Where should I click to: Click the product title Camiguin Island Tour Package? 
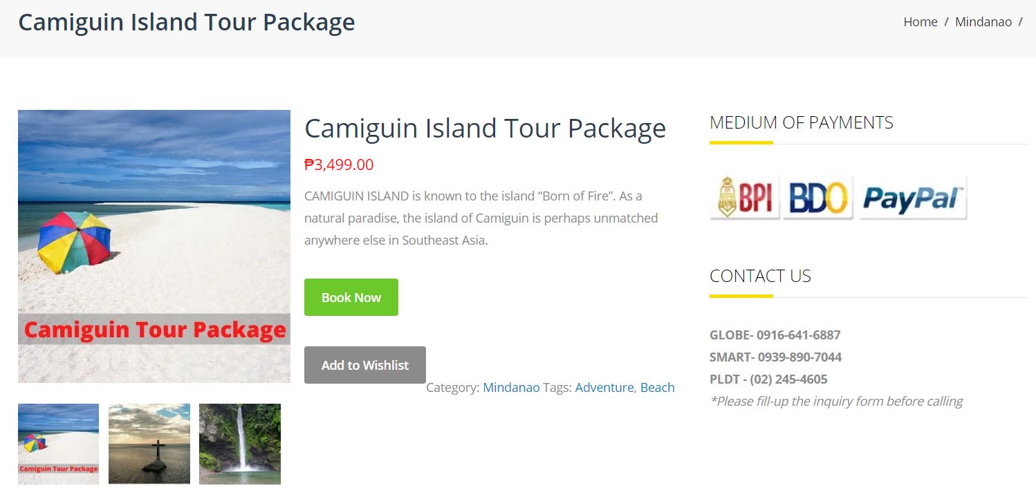click(485, 129)
